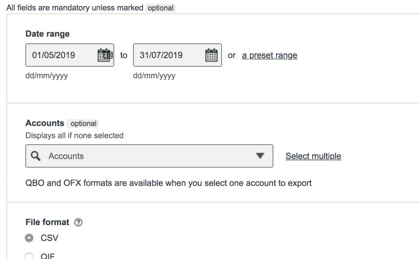Screen dimensions: 419x259
Task: Open the start date calendar picker
Action: coord(105,55)
